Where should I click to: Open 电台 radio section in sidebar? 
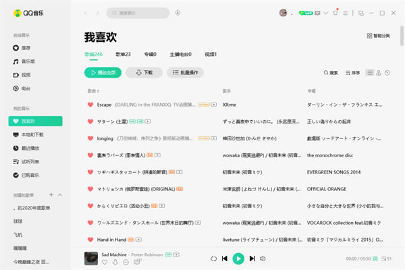coord(22,88)
